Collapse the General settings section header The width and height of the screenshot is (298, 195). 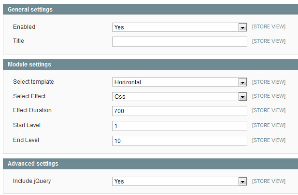151,10
